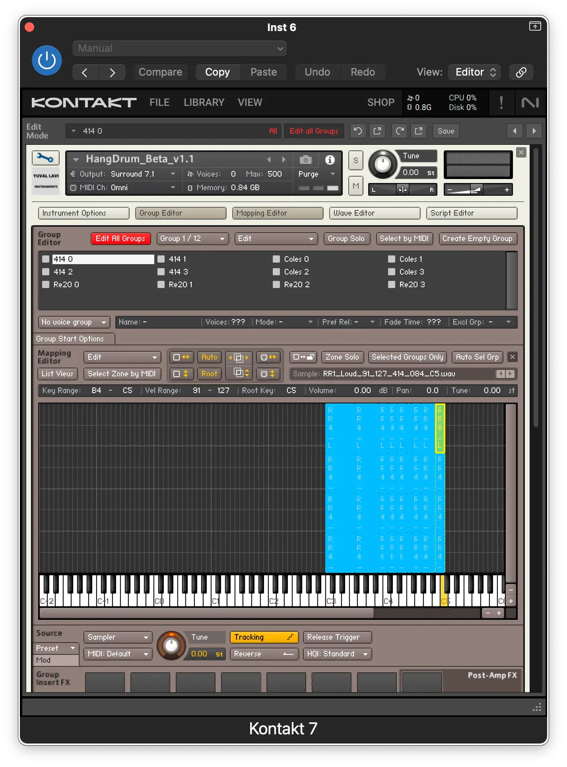567x767 pixels.
Task: Open the View Editor dropdown
Action: tap(474, 72)
